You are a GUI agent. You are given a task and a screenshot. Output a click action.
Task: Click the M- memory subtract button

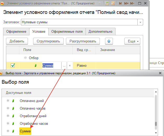[x=132, y=3]
